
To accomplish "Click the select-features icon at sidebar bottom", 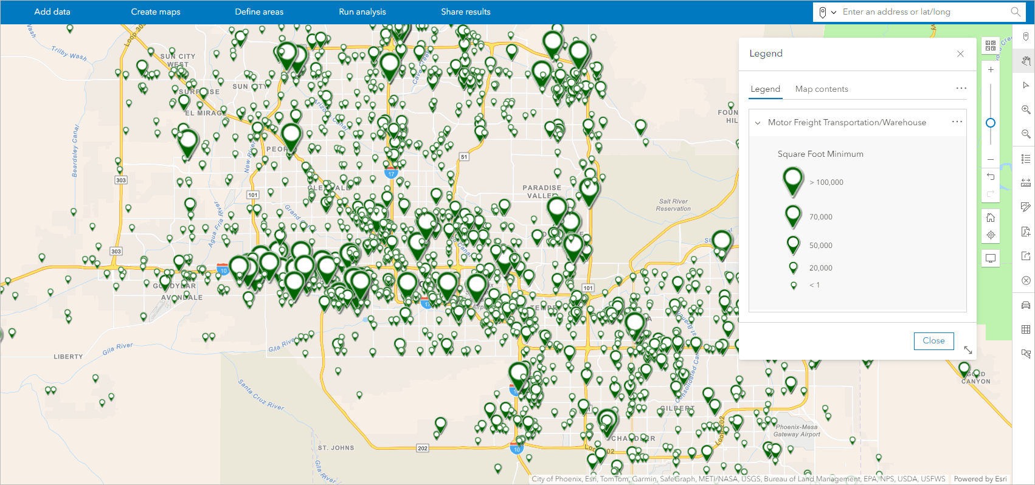I will pyautogui.click(x=1026, y=354).
